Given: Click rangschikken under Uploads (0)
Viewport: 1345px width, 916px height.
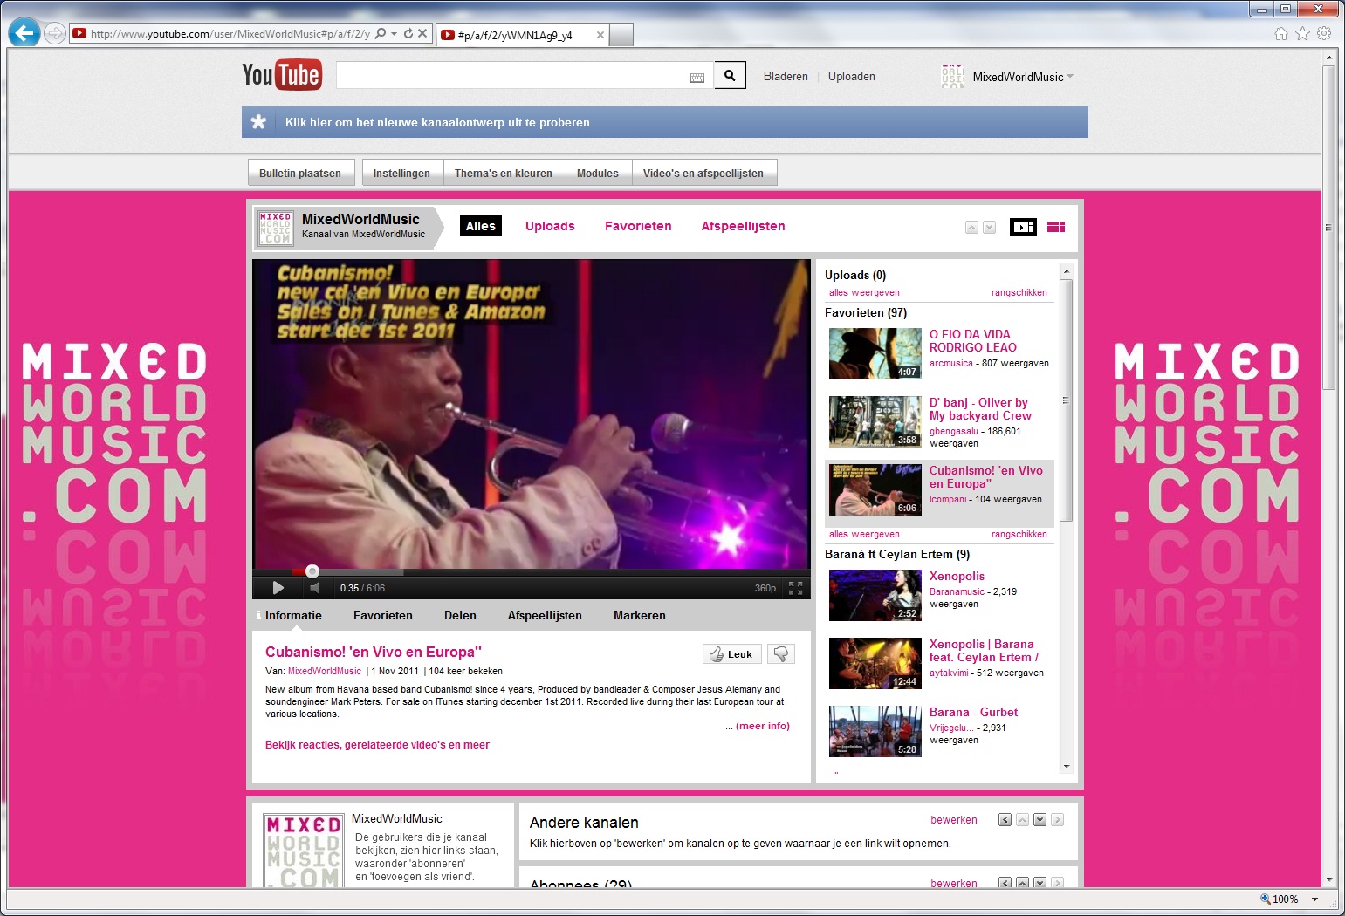Looking at the screenshot, I should click(x=1019, y=293).
